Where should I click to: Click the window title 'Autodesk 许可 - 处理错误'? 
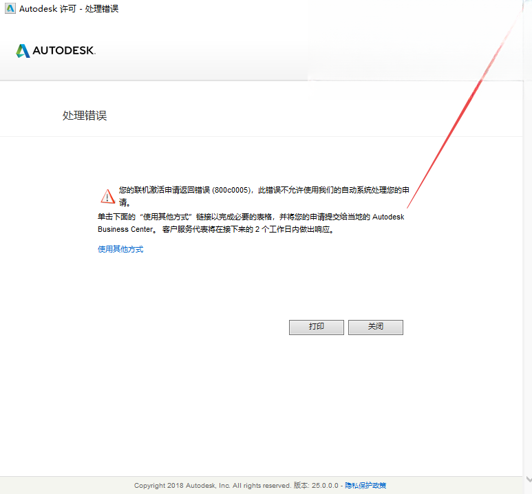69,9
